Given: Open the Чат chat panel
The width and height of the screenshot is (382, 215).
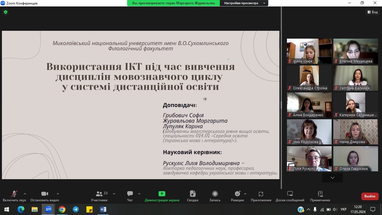Looking at the screenshot, I should point(130,196).
